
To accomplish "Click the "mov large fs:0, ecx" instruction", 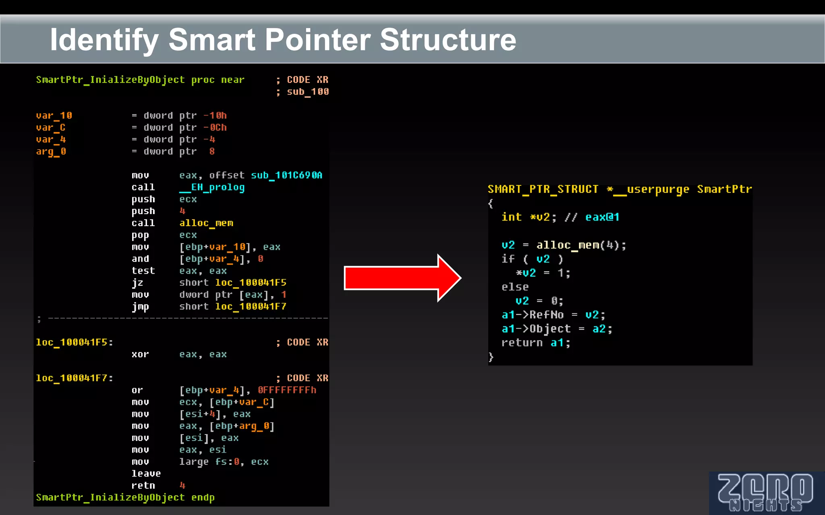I will pos(200,462).
